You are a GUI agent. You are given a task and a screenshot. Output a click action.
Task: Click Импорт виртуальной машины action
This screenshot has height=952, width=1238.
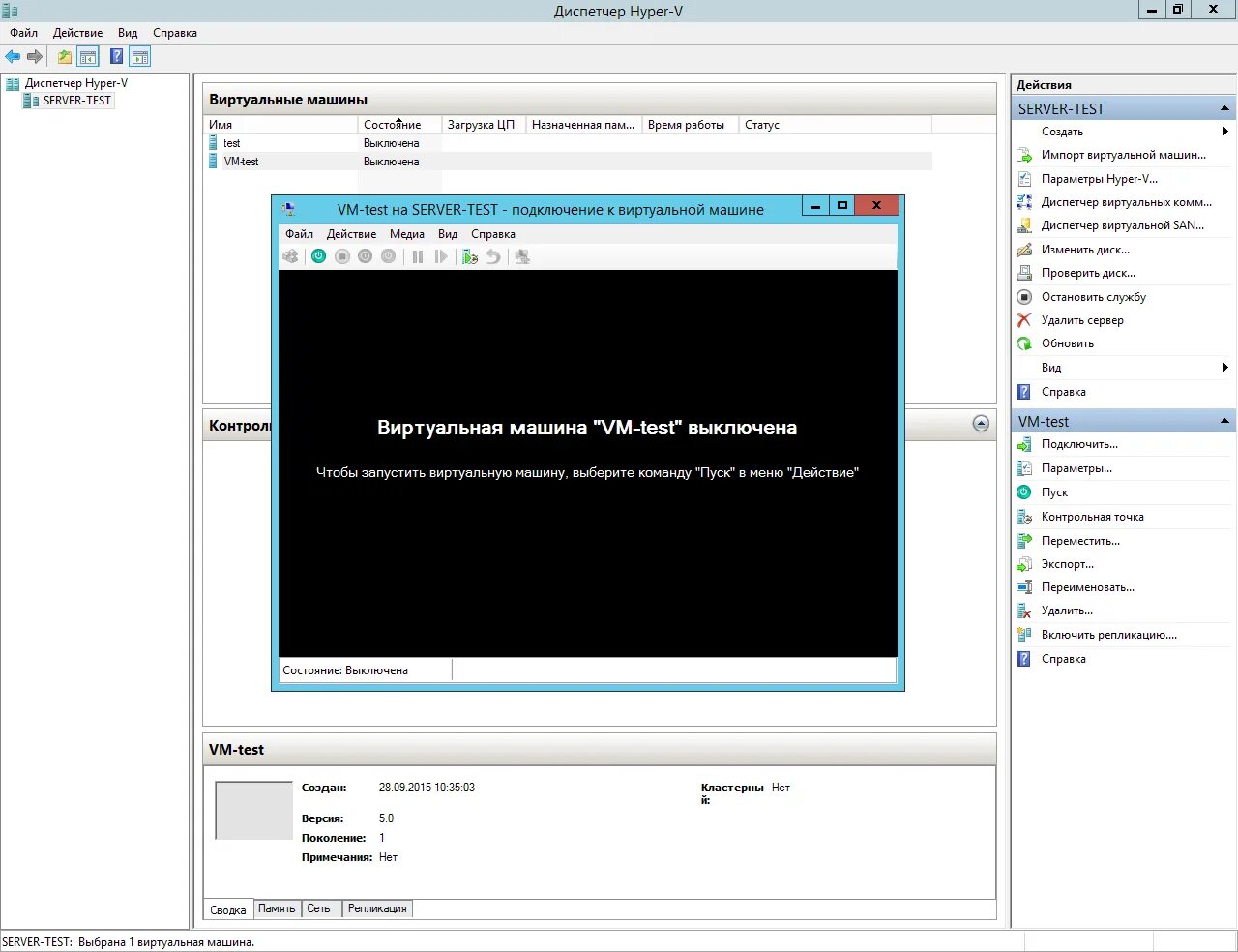(1123, 155)
